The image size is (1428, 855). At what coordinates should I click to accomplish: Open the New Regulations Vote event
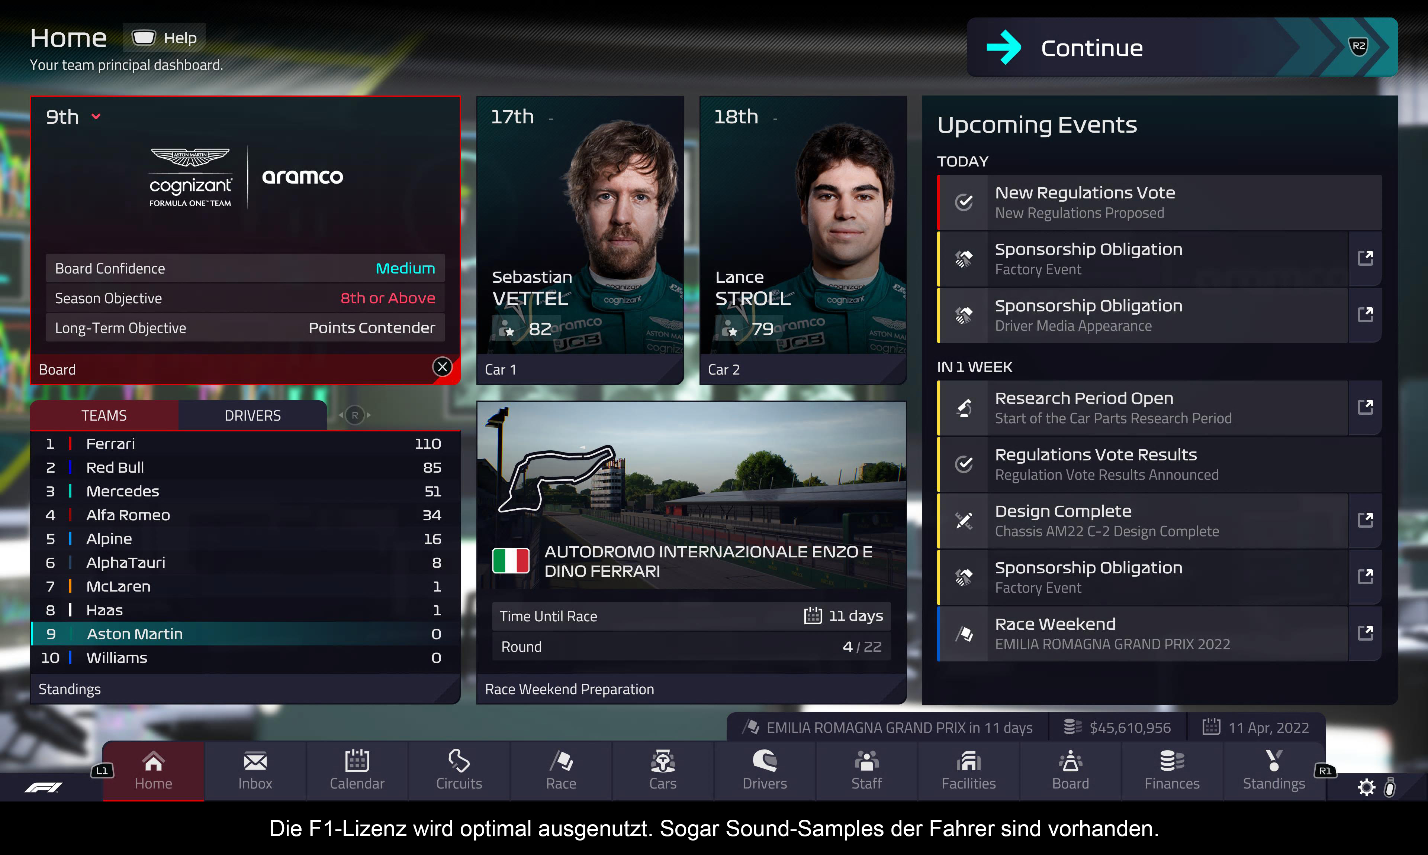[1160, 203]
